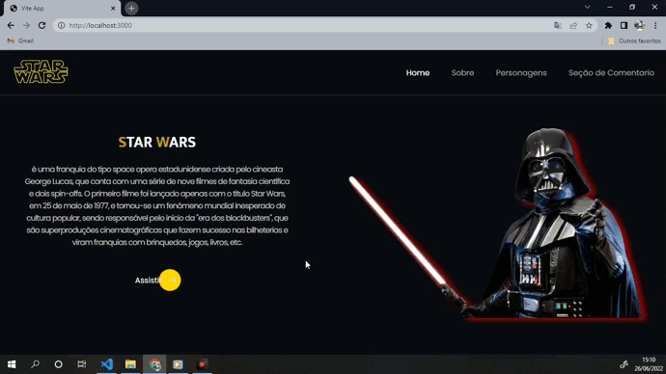The width and height of the screenshot is (666, 374).
Task: Toggle the browser side panel
Action: click(x=624, y=25)
